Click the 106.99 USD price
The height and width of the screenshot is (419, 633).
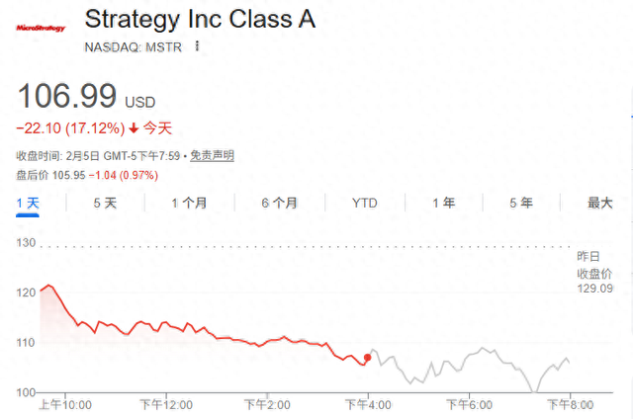pyautogui.click(x=85, y=97)
